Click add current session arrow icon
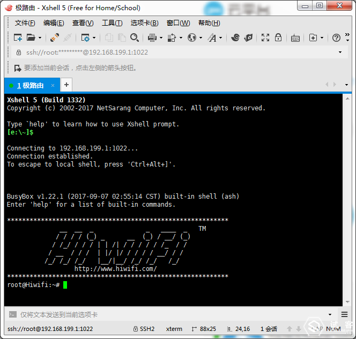Screen dimensions: 356x339 point(18,68)
